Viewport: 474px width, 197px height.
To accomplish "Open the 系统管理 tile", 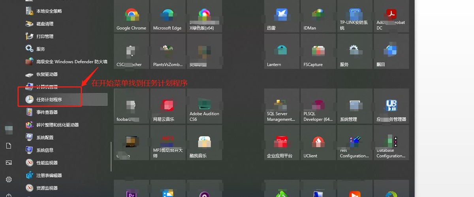I will [355, 106].
